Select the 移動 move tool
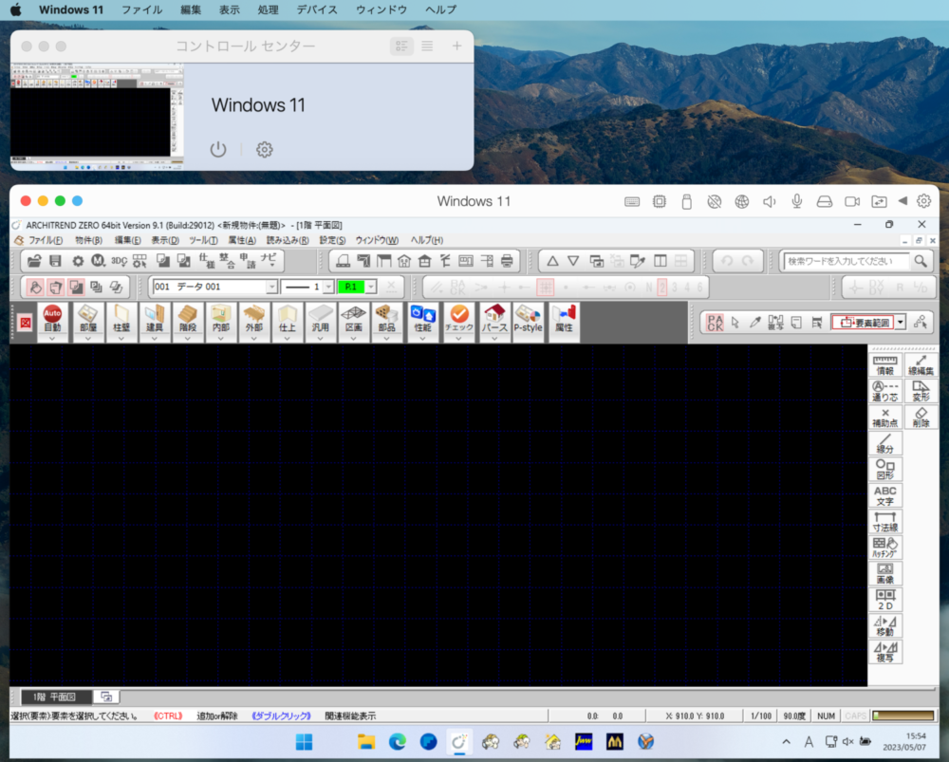The height and width of the screenshot is (762, 949). point(884,625)
